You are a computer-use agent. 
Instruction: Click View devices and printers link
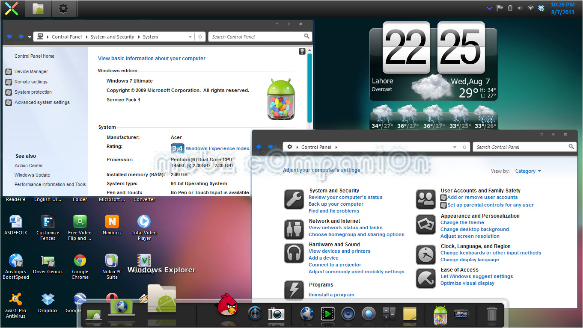[x=339, y=251]
